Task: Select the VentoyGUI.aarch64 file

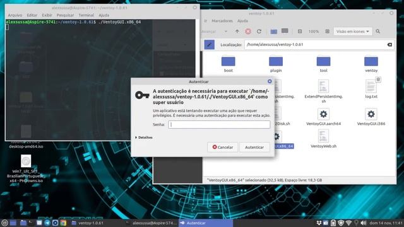Action: pos(323,117)
